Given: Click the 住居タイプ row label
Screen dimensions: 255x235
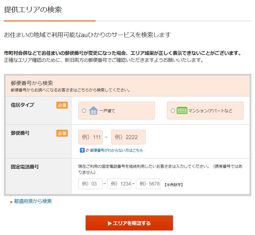Looking at the screenshot, I should (22, 105).
